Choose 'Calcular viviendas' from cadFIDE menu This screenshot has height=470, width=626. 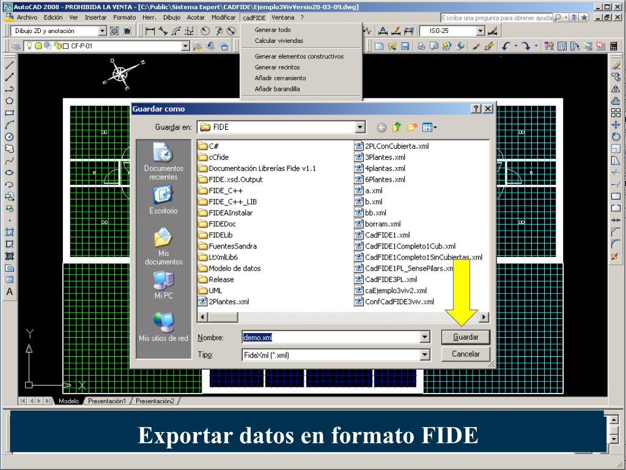(279, 41)
